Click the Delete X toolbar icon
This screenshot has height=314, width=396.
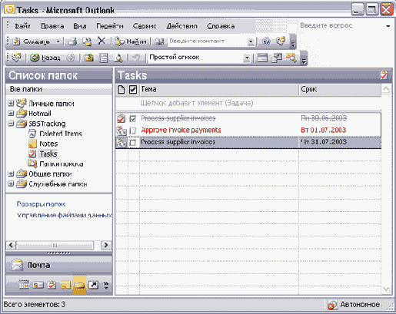101,41
